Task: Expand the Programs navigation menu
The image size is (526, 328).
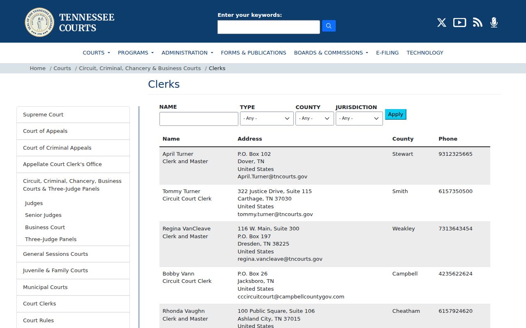Action: 136,52
